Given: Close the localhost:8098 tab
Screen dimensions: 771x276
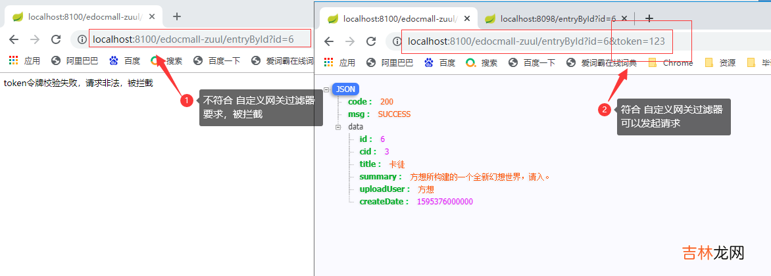Looking at the screenshot, I should click(624, 19).
